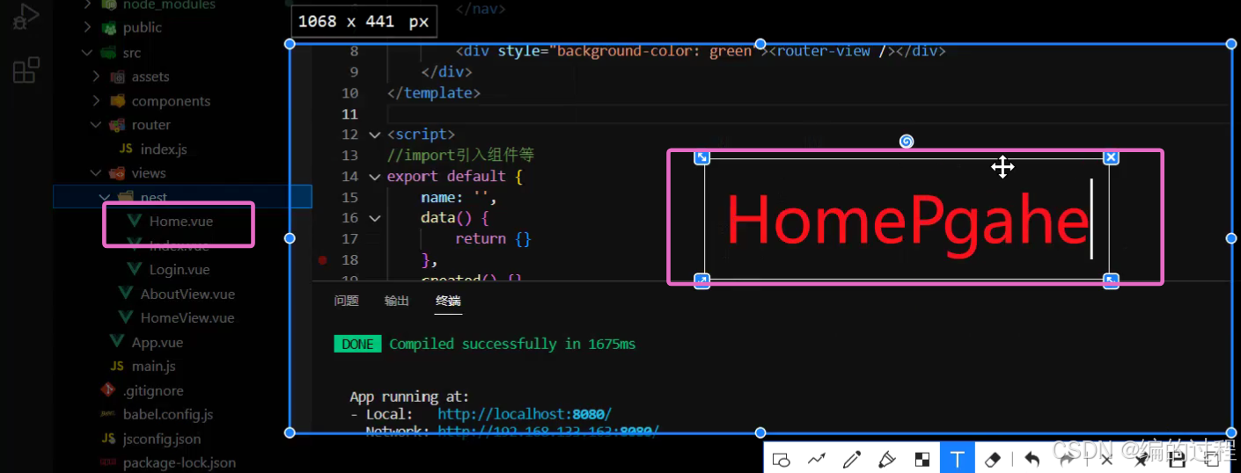
Task: Click inside the HomePgahe text box
Action: pos(907,219)
